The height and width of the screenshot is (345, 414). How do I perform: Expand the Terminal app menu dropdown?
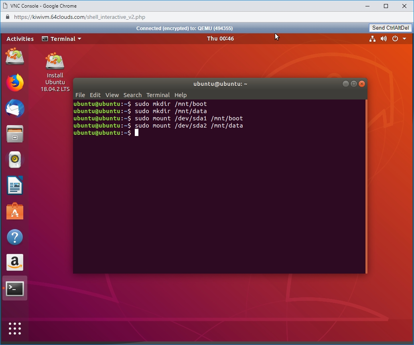[x=62, y=39]
